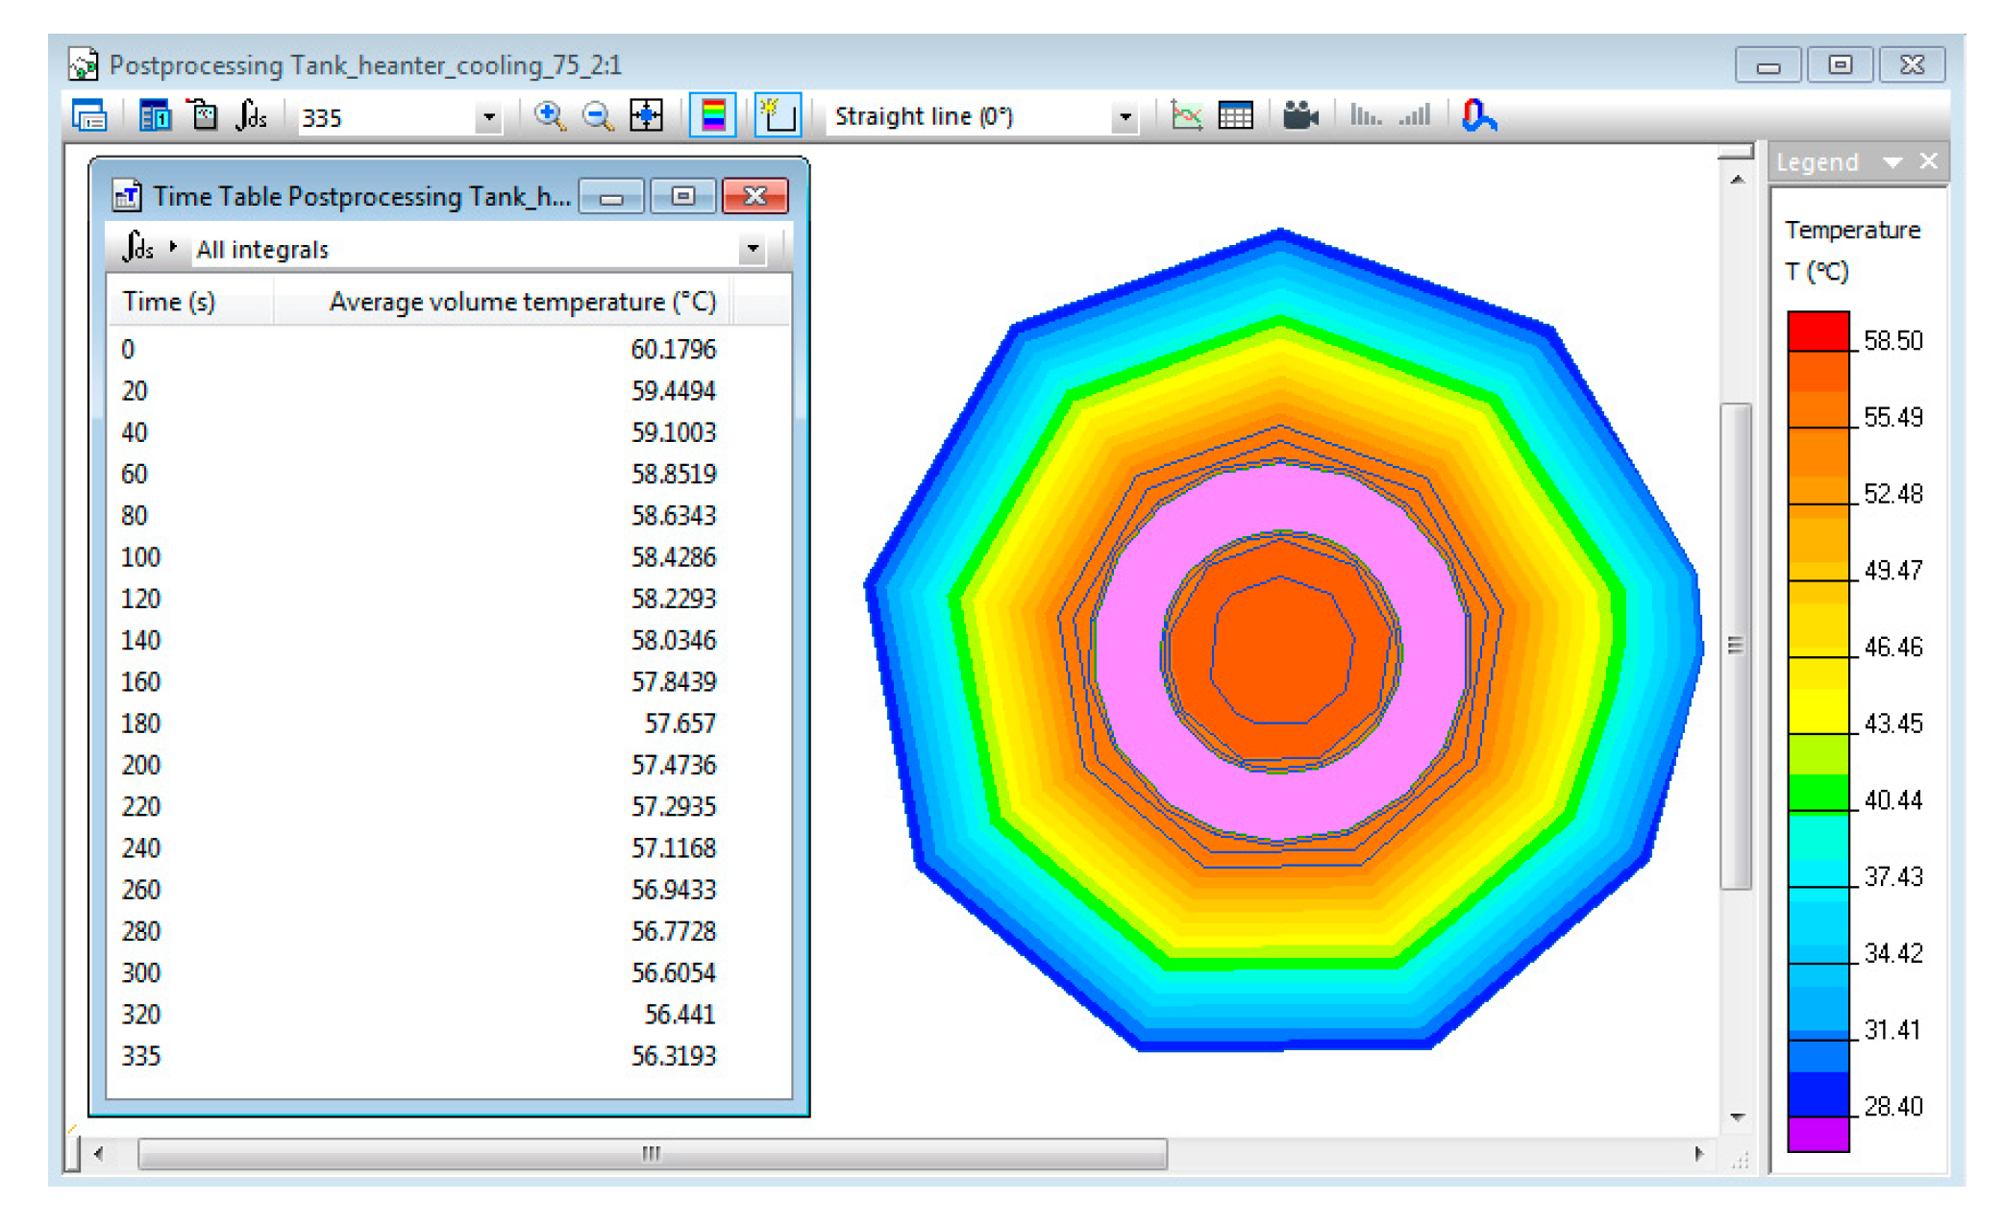The image size is (2003, 1227).
Task: Click the horizontal scrollbar thumb
Action: [x=652, y=1153]
